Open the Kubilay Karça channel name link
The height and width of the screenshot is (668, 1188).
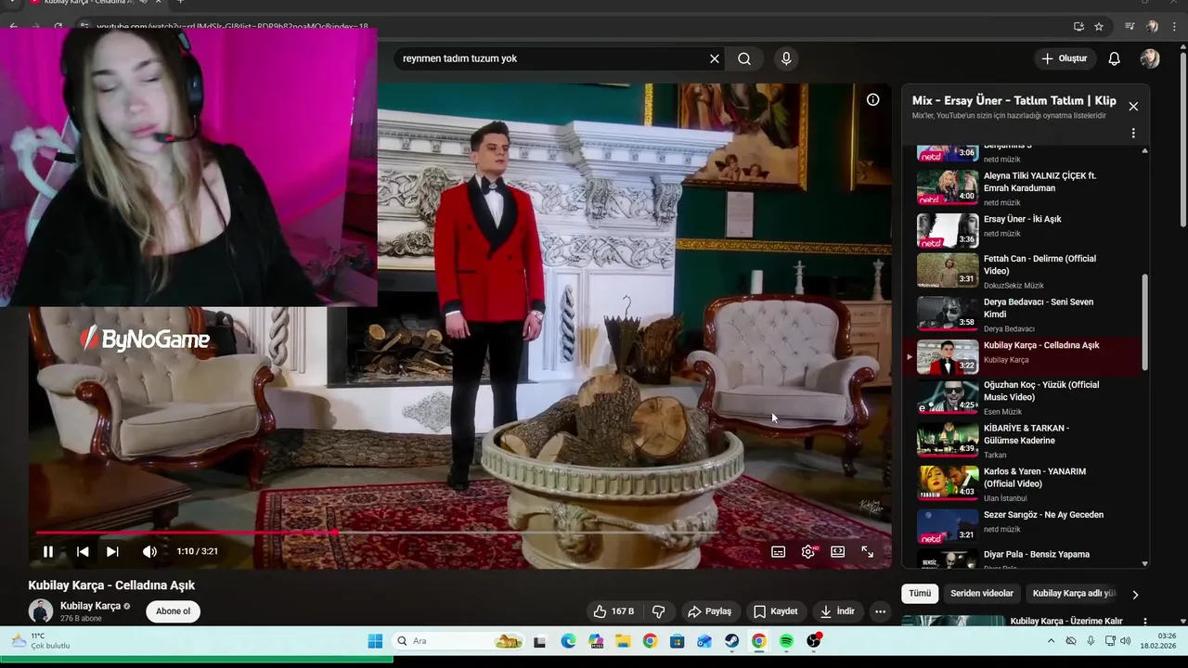click(90, 606)
